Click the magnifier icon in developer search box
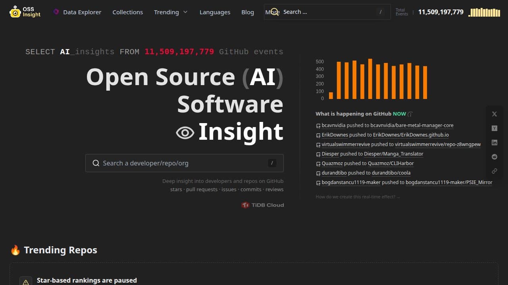 pyautogui.click(x=96, y=163)
